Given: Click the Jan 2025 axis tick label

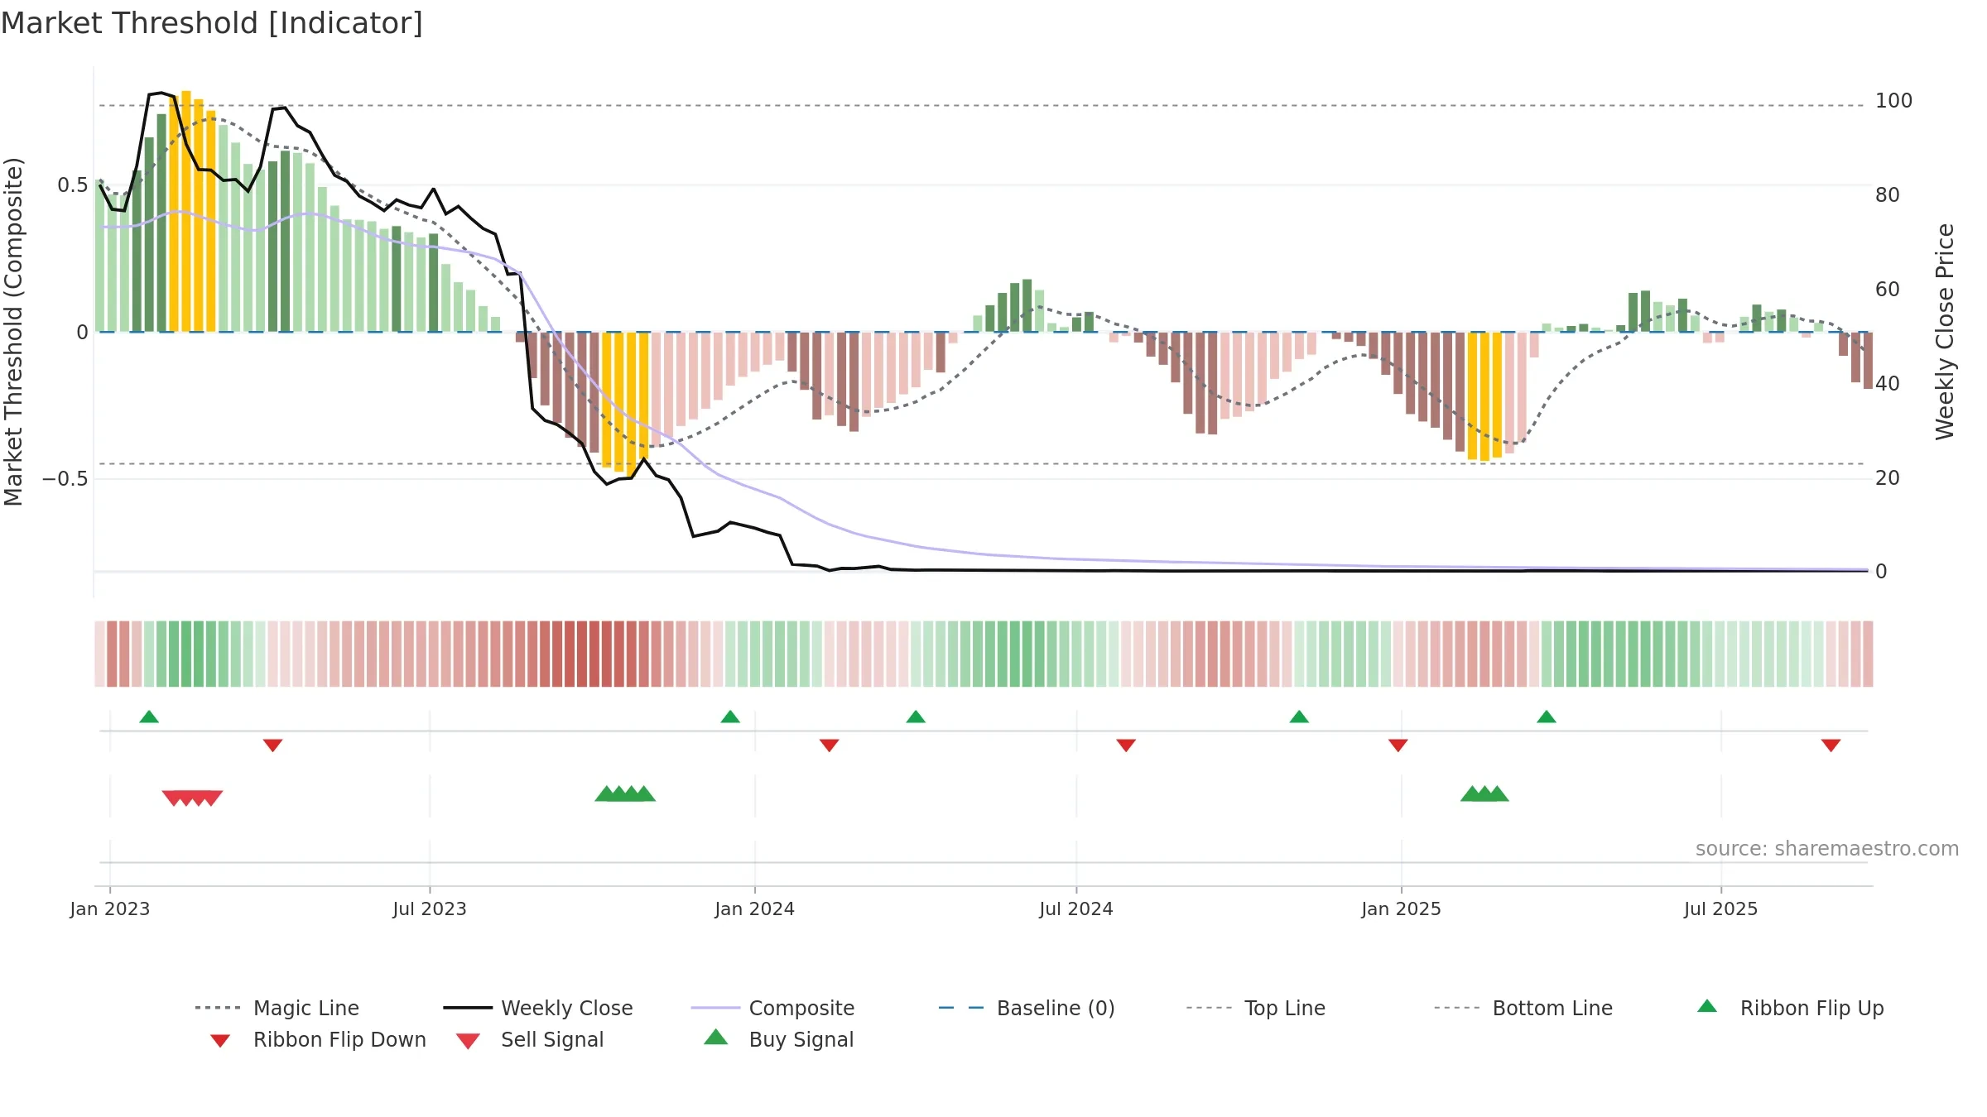Looking at the screenshot, I should tap(1402, 909).
